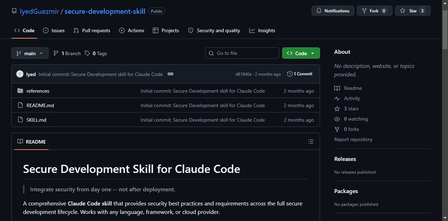Click the scrollbar up arrow

(445, 3)
